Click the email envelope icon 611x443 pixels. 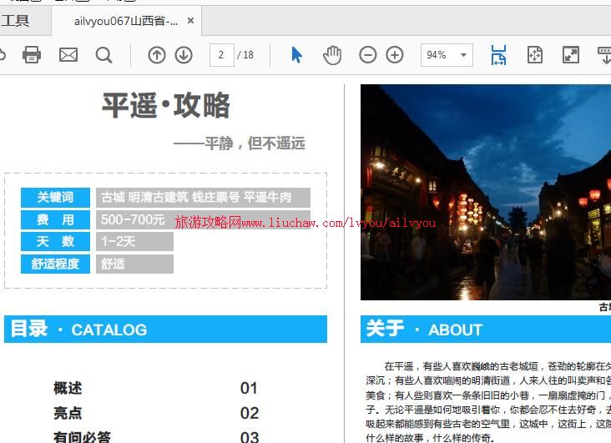[x=68, y=55]
